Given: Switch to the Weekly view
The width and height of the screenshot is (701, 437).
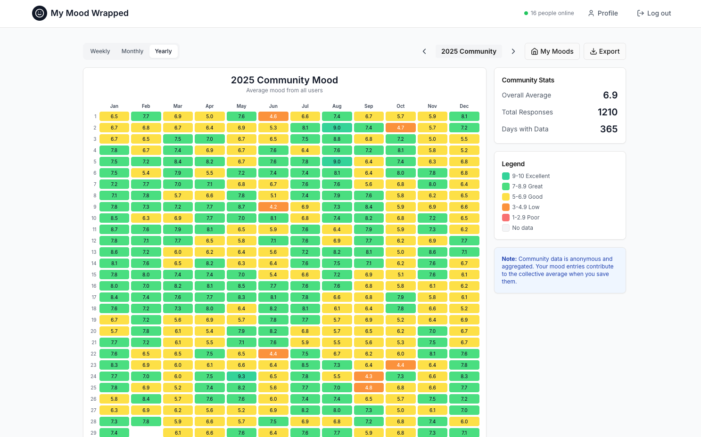Looking at the screenshot, I should 100,51.
